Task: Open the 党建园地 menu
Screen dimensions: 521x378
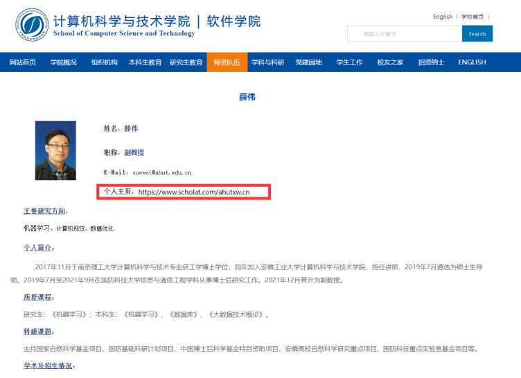Action: point(308,62)
